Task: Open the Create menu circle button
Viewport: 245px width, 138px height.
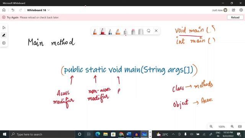Action: coord(4,43)
